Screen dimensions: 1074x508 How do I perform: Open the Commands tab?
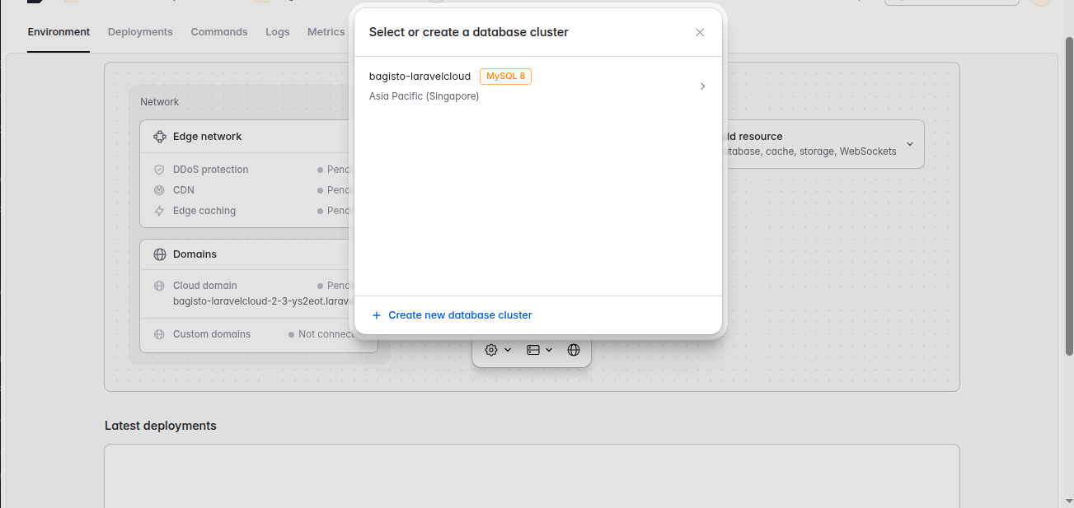tap(219, 32)
